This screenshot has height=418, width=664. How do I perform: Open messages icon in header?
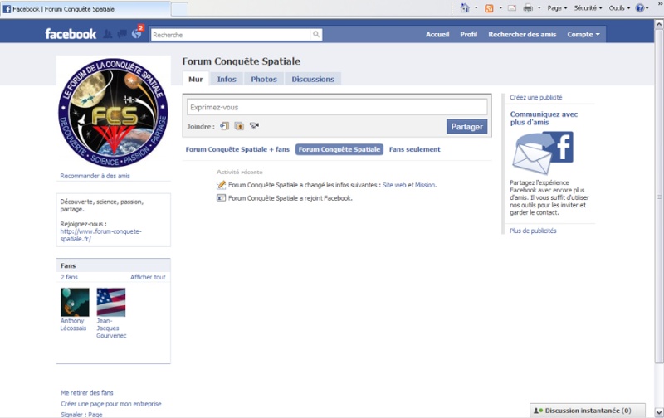tap(122, 34)
